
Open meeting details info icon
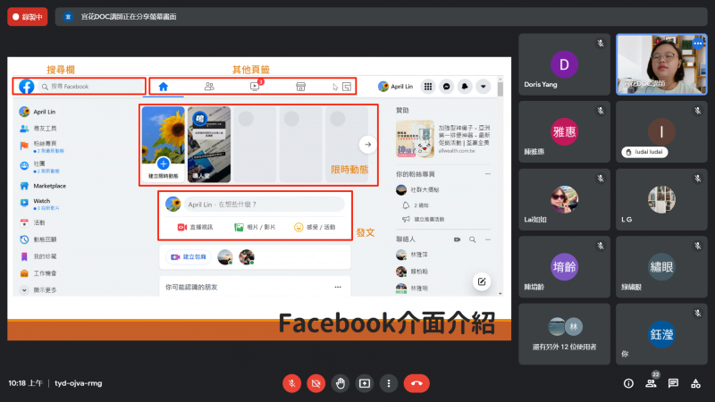pos(628,384)
